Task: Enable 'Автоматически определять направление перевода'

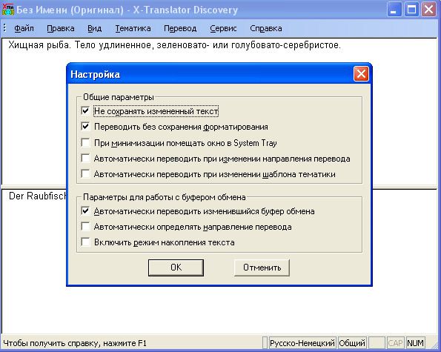Action: point(85,226)
